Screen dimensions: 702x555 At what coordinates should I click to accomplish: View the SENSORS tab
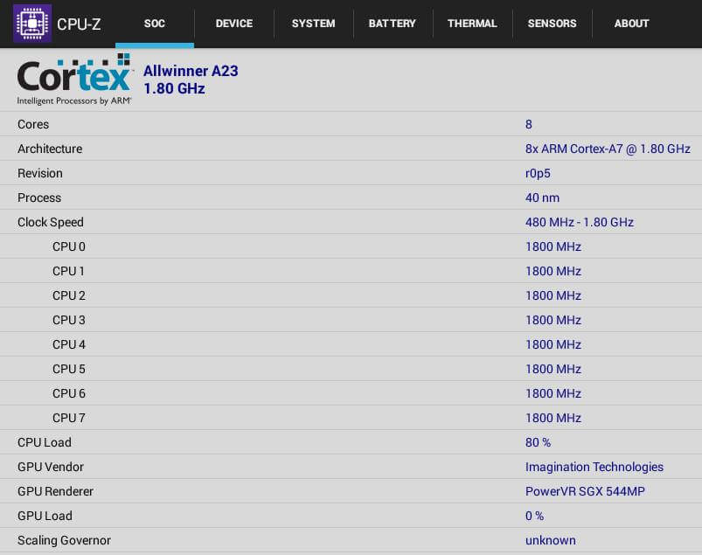click(552, 24)
